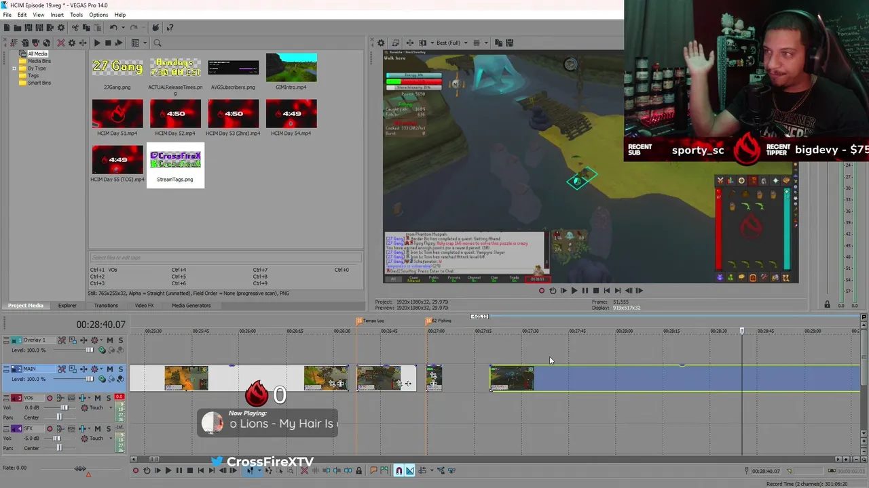
Task: Mute the VOs audio track
Action: [97, 398]
